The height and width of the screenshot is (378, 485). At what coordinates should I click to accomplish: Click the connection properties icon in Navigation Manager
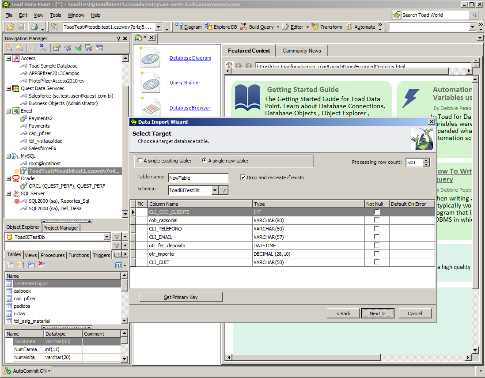(57, 48)
